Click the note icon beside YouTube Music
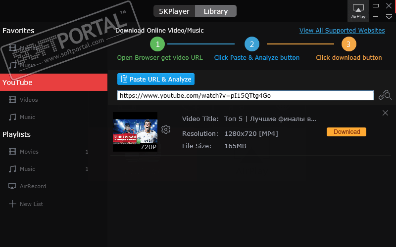Screen dimensions: 396x247 click(12, 117)
